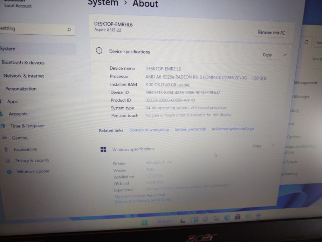Select Gaming in the sidebar
Viewport: 322px width, 242px height.
[x=20, y=138]
